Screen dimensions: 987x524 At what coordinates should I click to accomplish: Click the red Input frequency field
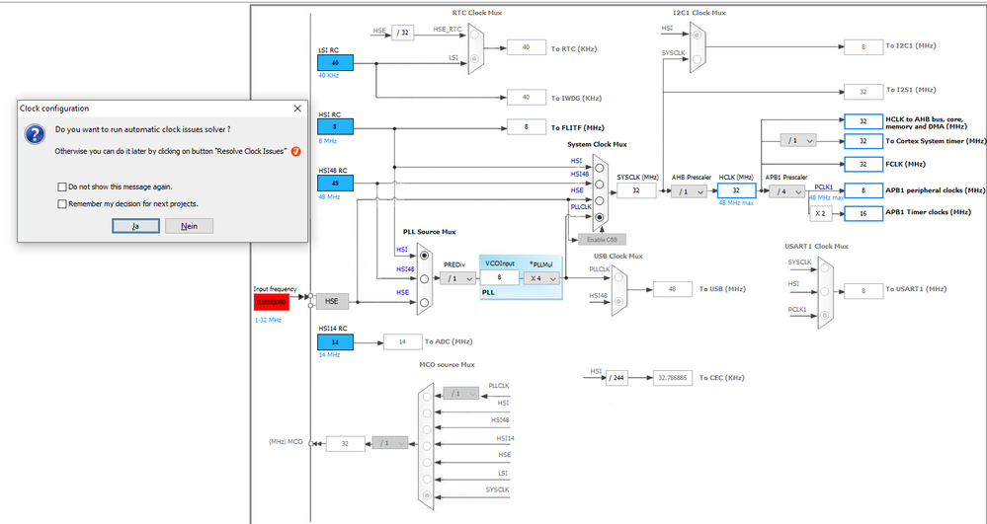pyautogui.click(x=272, y=302)
